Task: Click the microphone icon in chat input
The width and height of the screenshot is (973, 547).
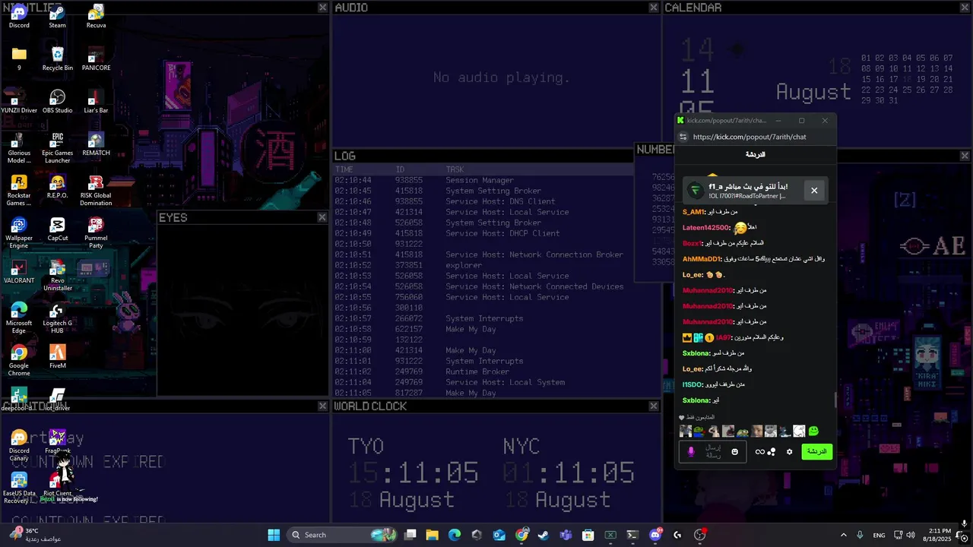Action: (x=691, y=451)
